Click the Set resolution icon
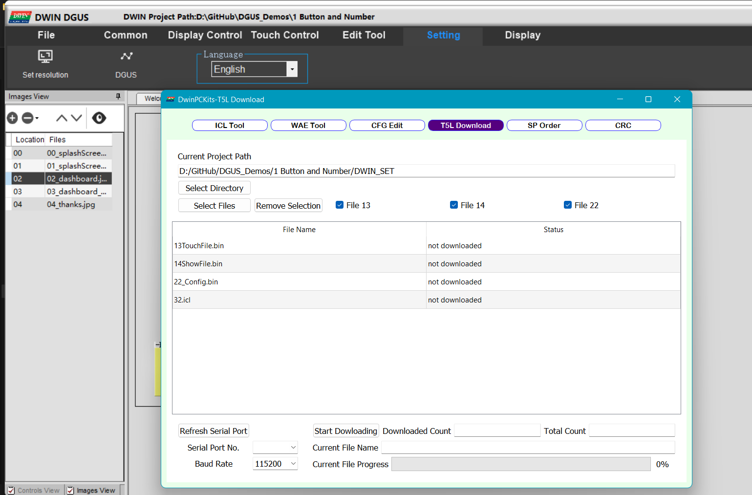 point(45,57)
